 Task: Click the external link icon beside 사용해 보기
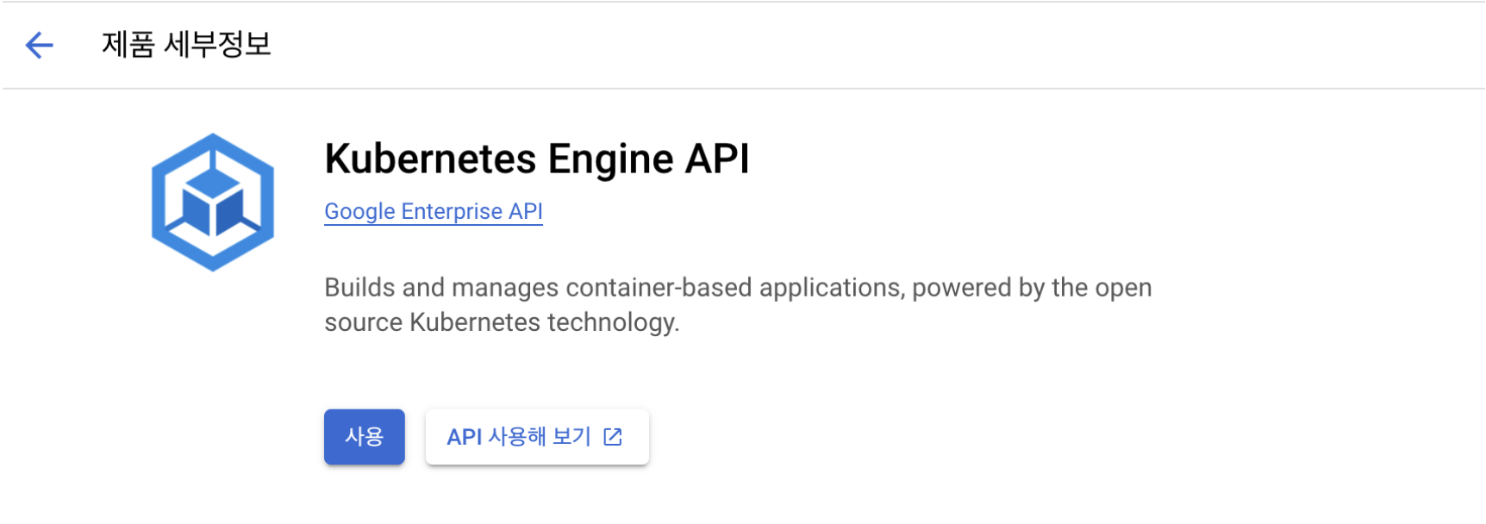click(613, 437)
